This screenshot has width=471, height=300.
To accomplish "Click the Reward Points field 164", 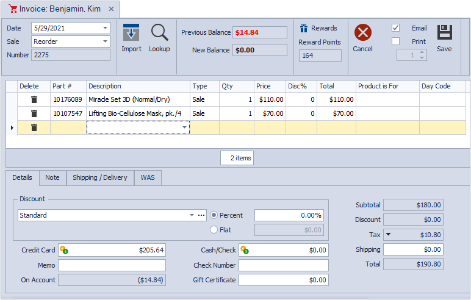I will click(x=320, y=55).
